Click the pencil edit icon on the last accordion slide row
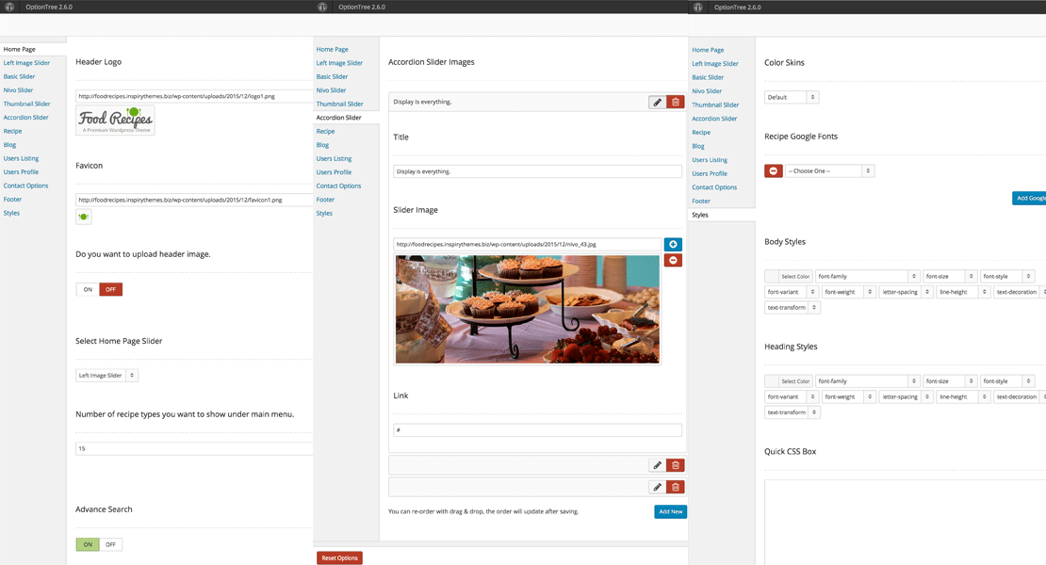The image size is (1046, 565). click(x=657, y=487)
